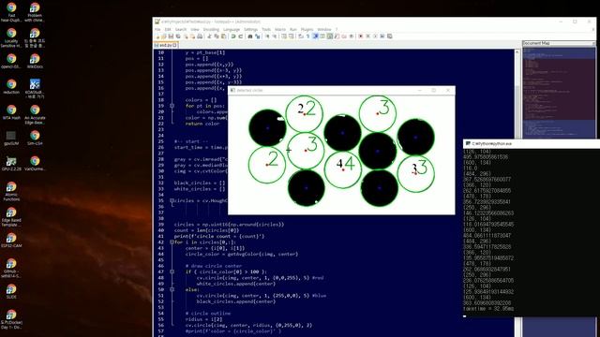The width and height of the screenshot is (600, 337).
Task: Open the File menu
Action: click(157, 29)
